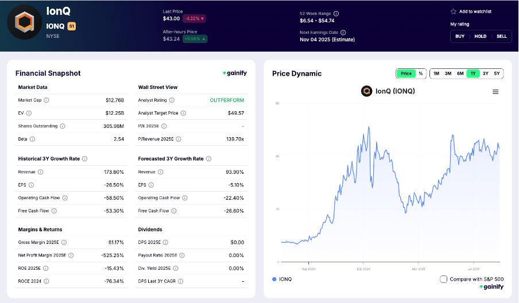Rate the stock as BUY
Viewport: 519px width, 303px height.
tap(460, 36)
